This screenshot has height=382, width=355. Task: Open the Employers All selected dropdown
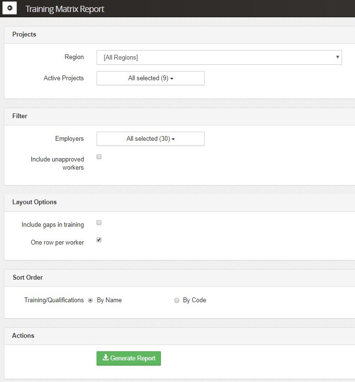click(150, 139)
